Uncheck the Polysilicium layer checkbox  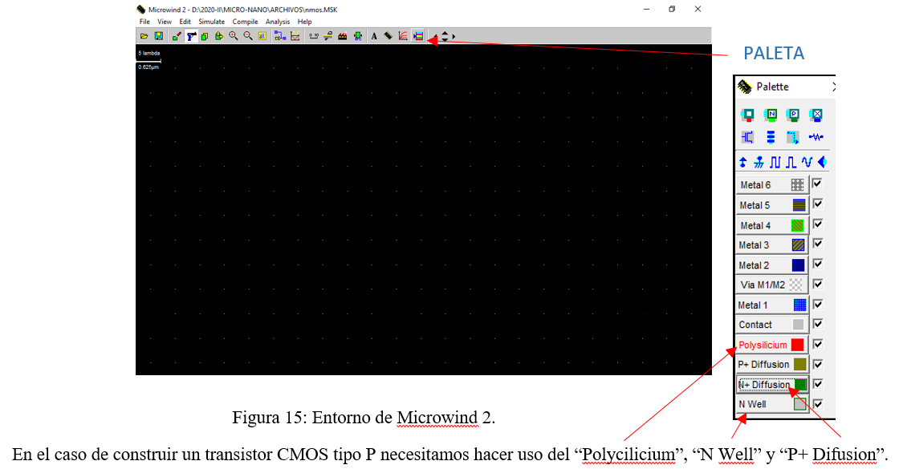tap(818, 344)
